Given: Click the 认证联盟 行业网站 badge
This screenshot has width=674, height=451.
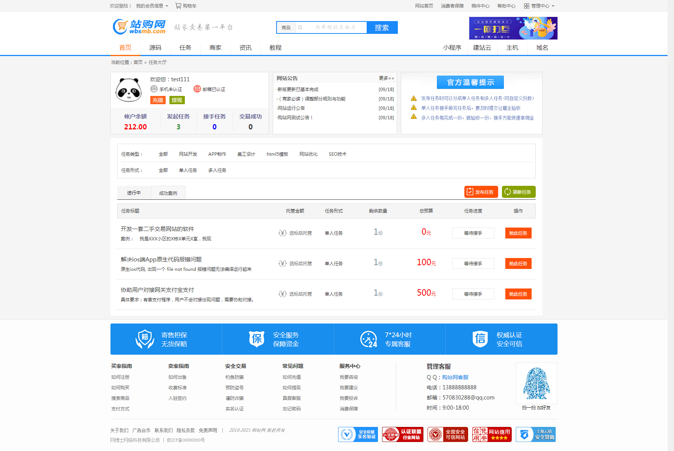Looking at the screenshot, I should (403, 434).
